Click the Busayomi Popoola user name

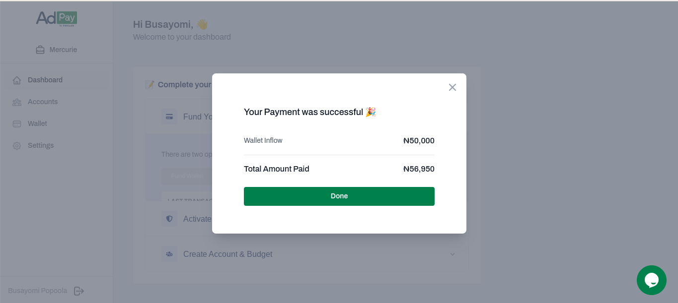[x=37, y=291]
